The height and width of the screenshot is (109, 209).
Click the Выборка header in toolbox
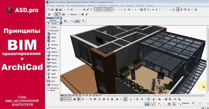click(53, 20)
